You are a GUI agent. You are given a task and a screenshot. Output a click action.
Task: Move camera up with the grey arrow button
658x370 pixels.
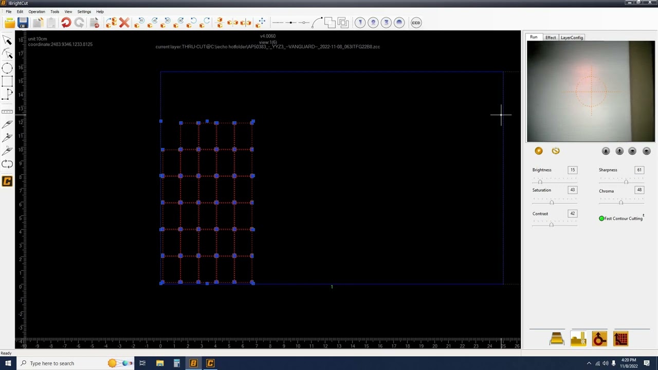(x=606, y=151)
